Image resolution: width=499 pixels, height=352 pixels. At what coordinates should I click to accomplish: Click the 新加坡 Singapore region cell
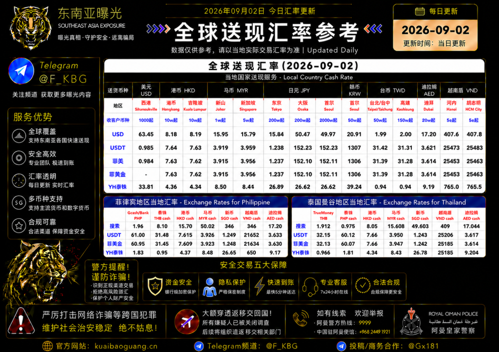tap(248, 106)
